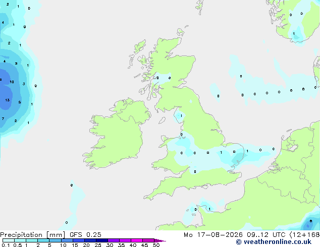The width and height of the screenshot is (320, 247).
Task: Click the 2–5 mm legend color swatch
Action: 43,240
